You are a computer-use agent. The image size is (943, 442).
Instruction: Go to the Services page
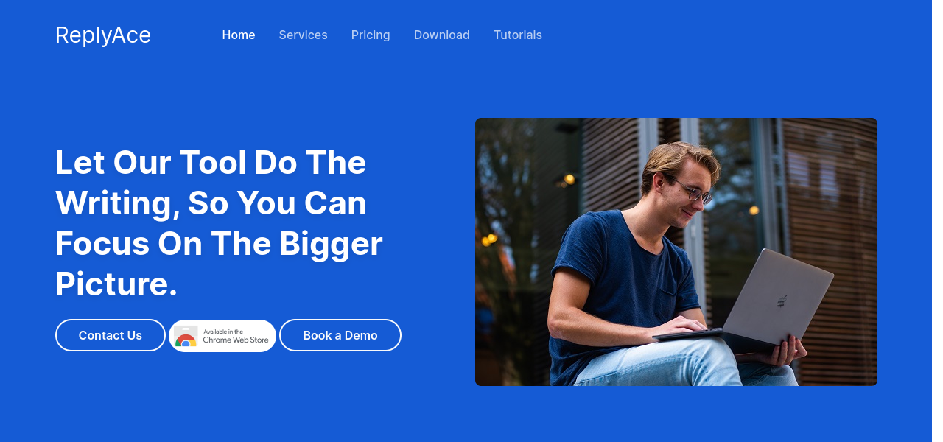tap(303, 35)
